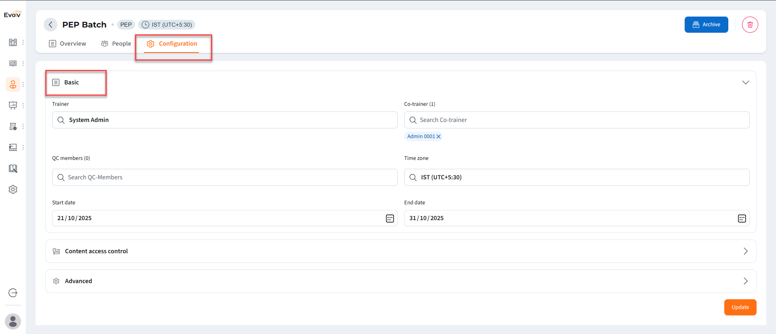Select the highlighted orange sidebar icon
Image resolution: width=776 pixels, height=334 pixels.
click(x=13, y=84)
